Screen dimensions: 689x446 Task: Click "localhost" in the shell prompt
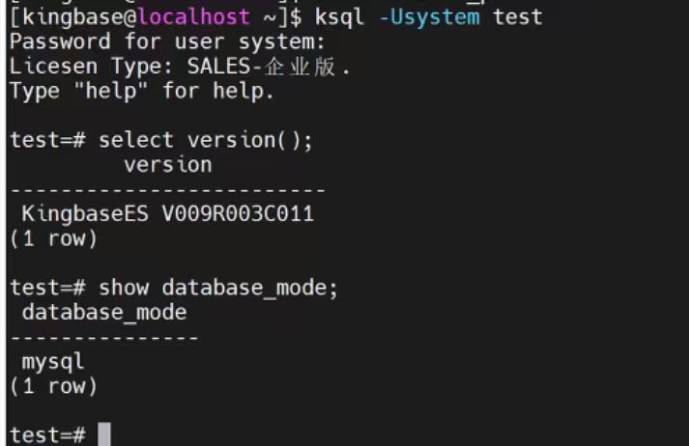pos(198,17)
